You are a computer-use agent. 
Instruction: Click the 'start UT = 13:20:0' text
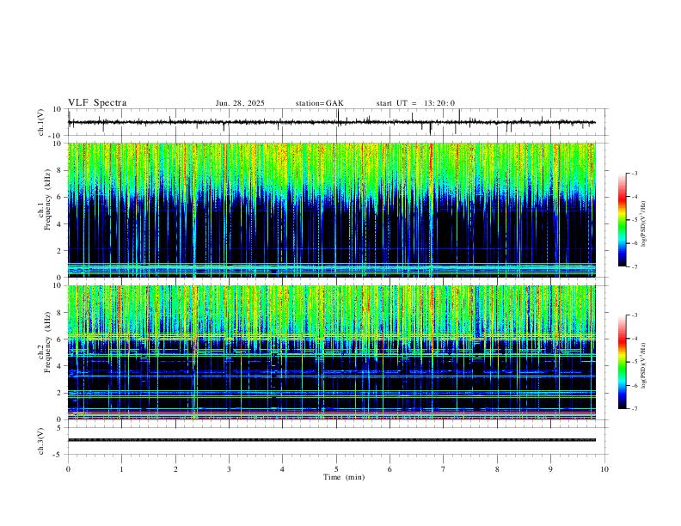(415, 103)
